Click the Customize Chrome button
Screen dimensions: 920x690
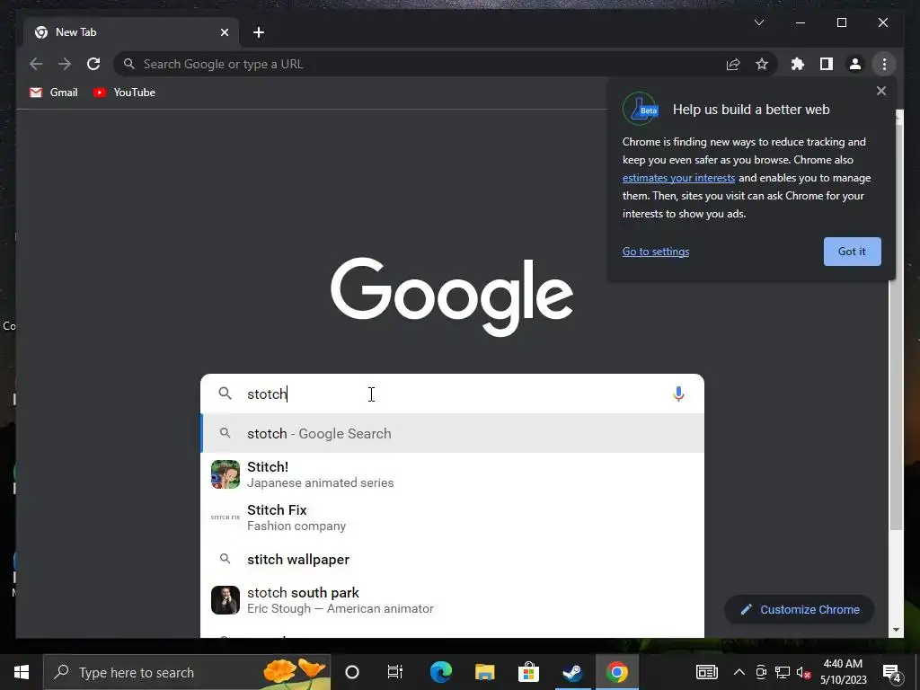[800, 610]
